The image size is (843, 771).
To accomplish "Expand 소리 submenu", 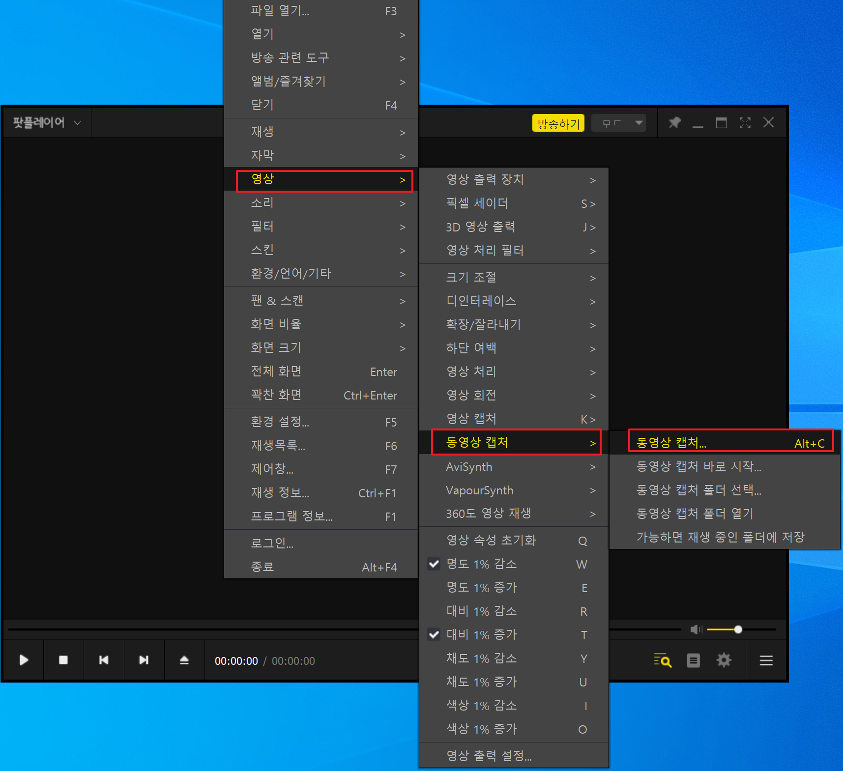I will click(x=321, y=203).
